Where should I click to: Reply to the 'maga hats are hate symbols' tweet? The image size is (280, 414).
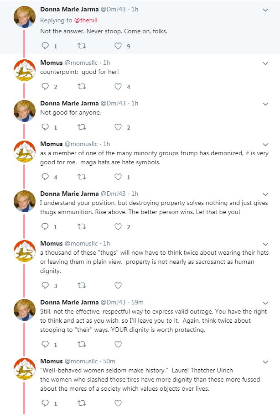click(46, 176)
